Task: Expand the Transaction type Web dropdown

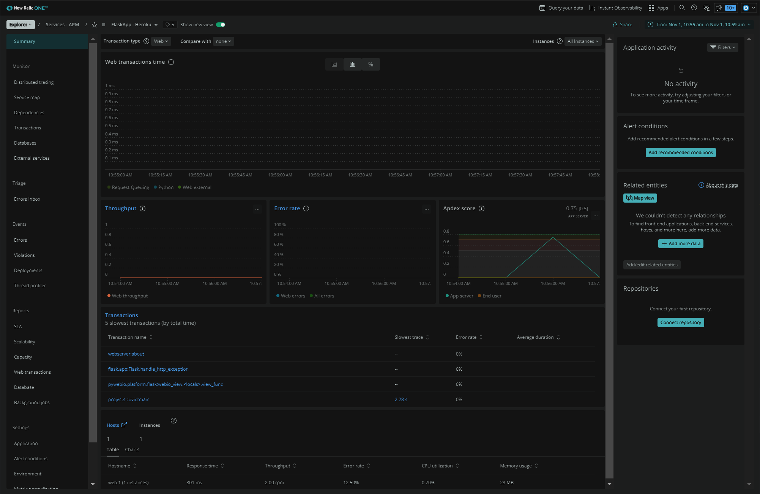Action: [x=161, y=41]
